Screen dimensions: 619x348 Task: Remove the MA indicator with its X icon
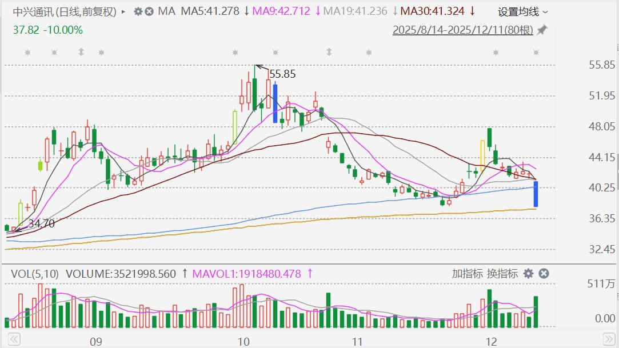tap(149, 11)
